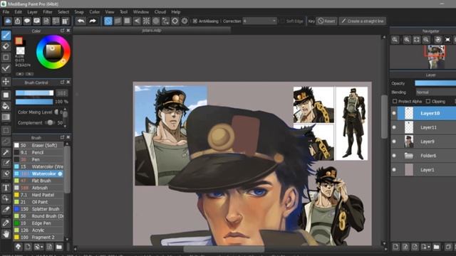
Task: Select the Lasso selection tool
Action: click(x=6, y=142)
